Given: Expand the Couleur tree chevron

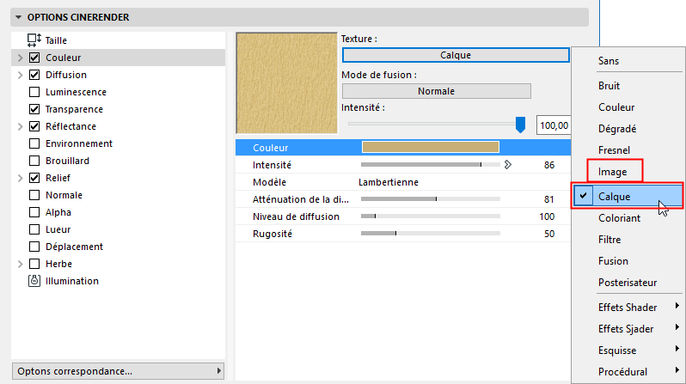Looking at the screenshot, I should pos(20,58).
